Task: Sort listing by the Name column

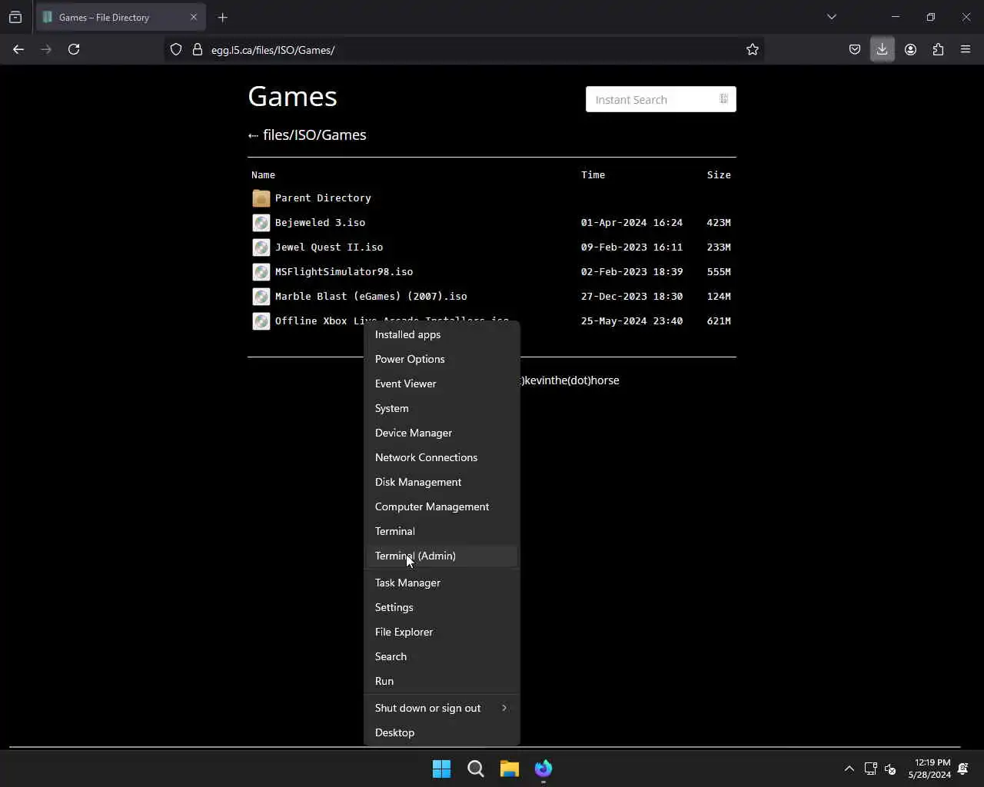Action: click(263, 175)
